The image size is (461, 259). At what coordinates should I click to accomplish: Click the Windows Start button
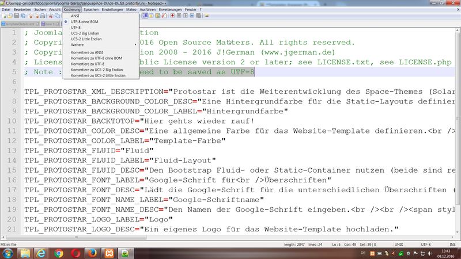12,253
